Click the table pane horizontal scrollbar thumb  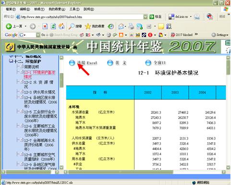click(x=121, y=172)
